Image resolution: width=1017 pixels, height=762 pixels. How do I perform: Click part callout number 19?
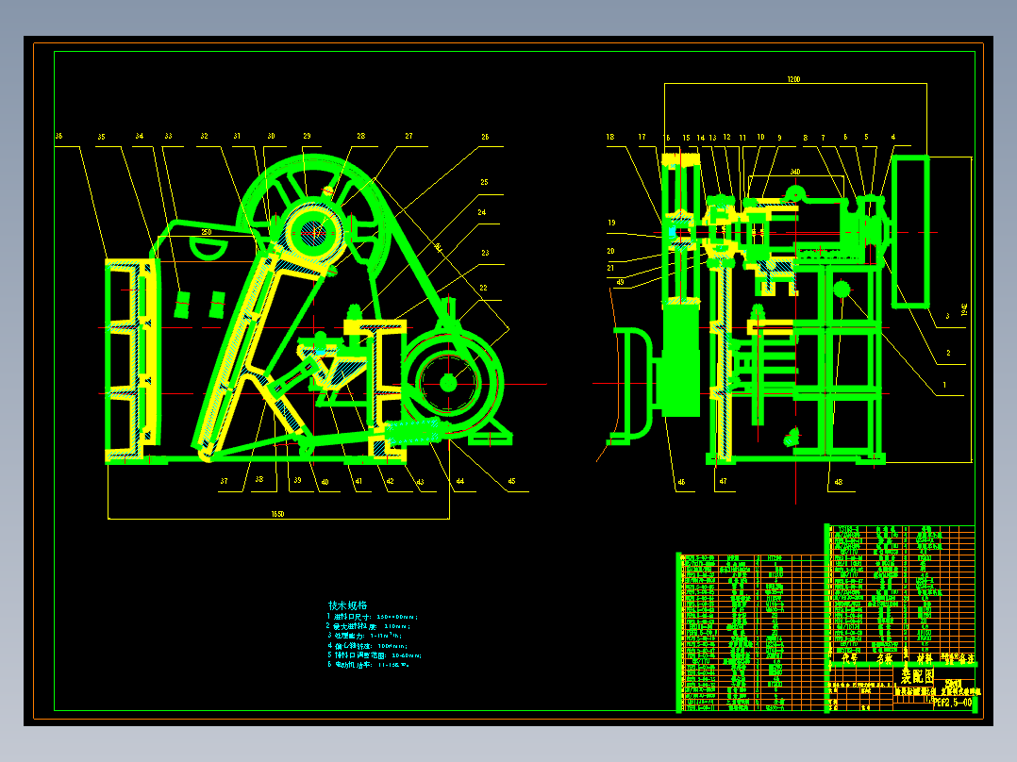pyautogui.click(x=611, y=223)
